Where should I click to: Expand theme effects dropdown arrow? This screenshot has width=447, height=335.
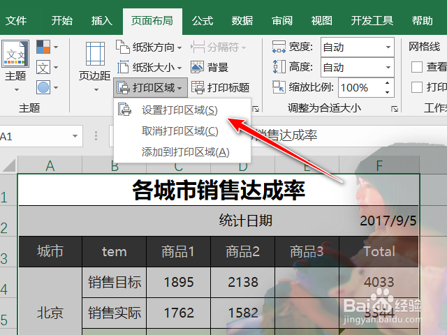pyautogui.click(x=56, y=87)
